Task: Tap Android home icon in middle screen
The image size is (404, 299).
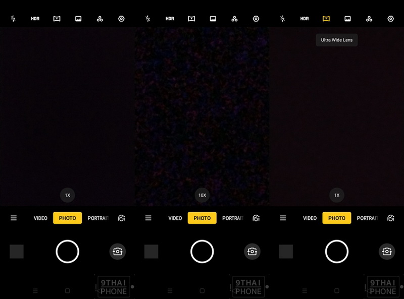Action: 203,291
